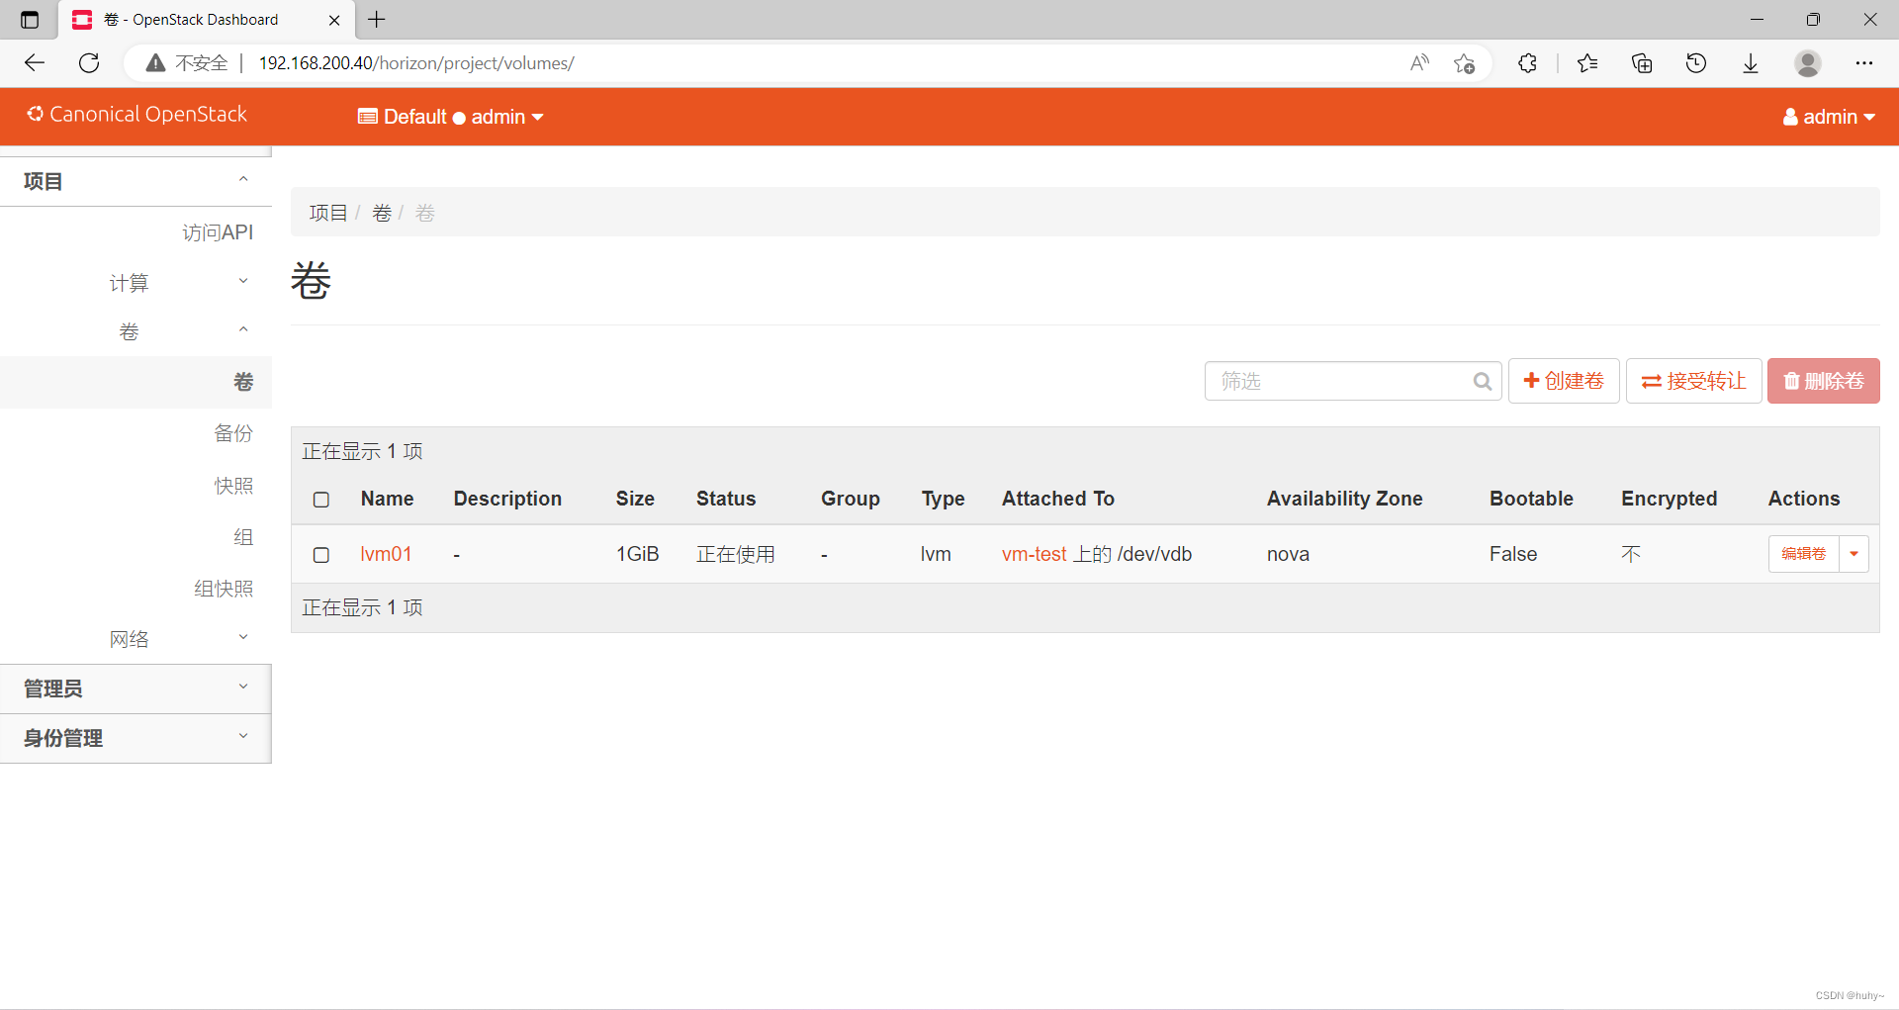Open the tab actions menu icon
The image size is (1899, 1010).
tap(30, 20)
